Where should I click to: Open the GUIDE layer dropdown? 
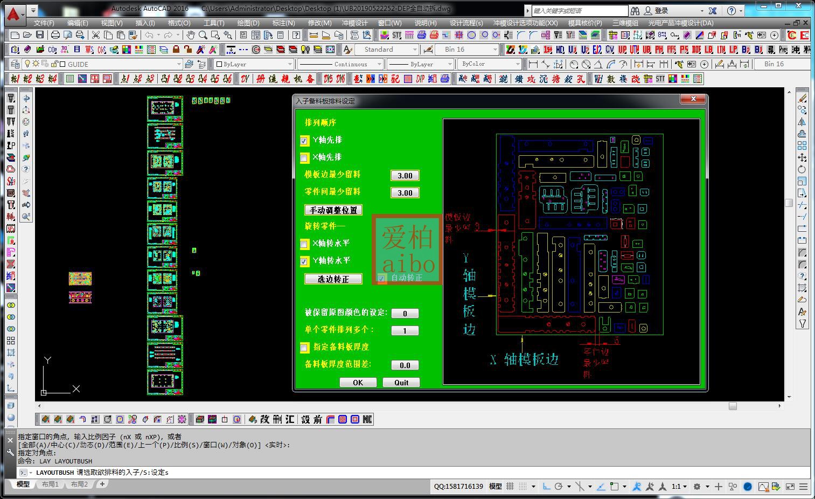(x=179, y=64)
